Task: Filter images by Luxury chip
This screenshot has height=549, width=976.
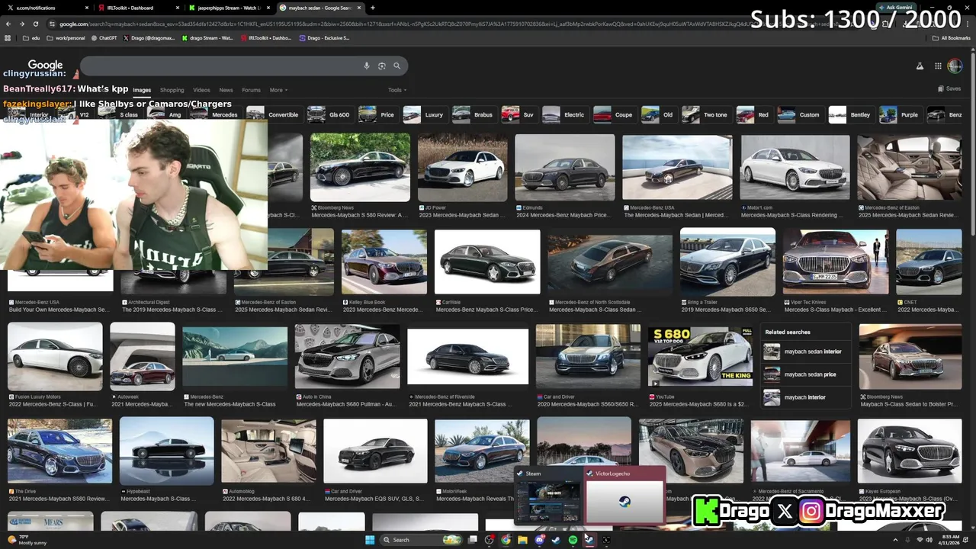Action: (424, 114)
